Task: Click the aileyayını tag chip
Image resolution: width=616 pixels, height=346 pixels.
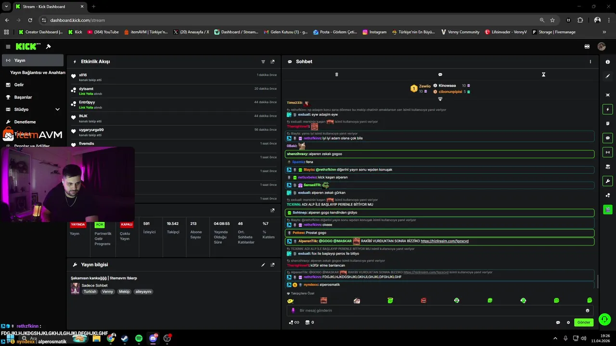Action: click(143, 292)
